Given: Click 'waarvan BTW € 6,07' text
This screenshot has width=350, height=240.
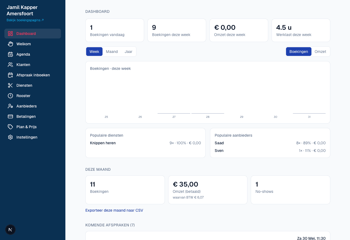Looking at the screenshot, I should pos(188,197).
